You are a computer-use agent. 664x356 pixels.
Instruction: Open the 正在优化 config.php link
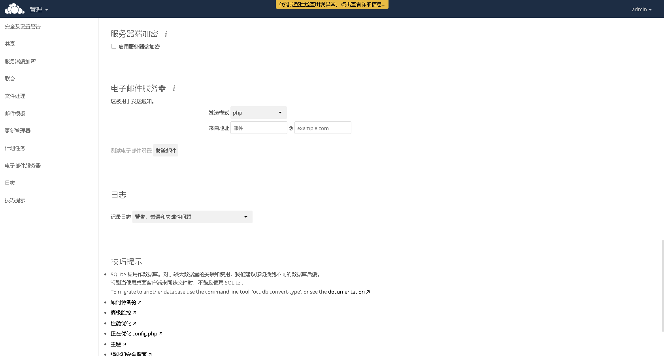(136, 333)
